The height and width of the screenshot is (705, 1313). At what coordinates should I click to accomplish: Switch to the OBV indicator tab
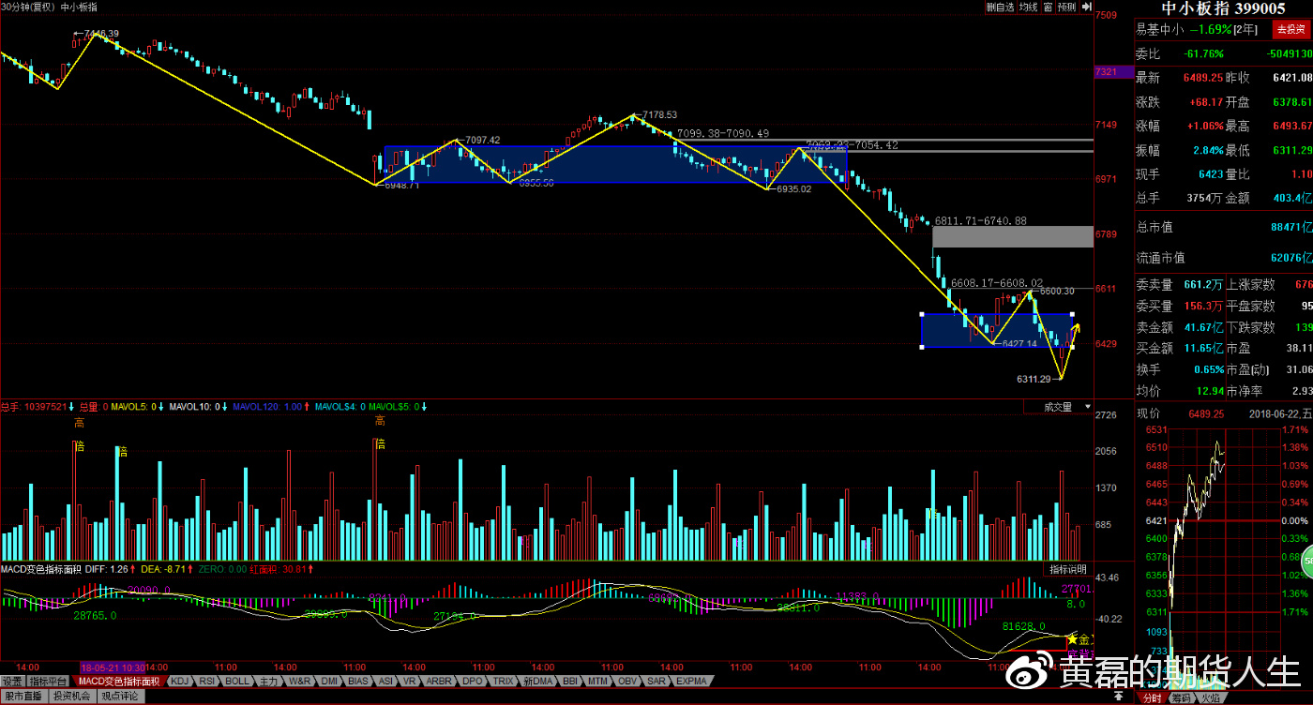628,681
